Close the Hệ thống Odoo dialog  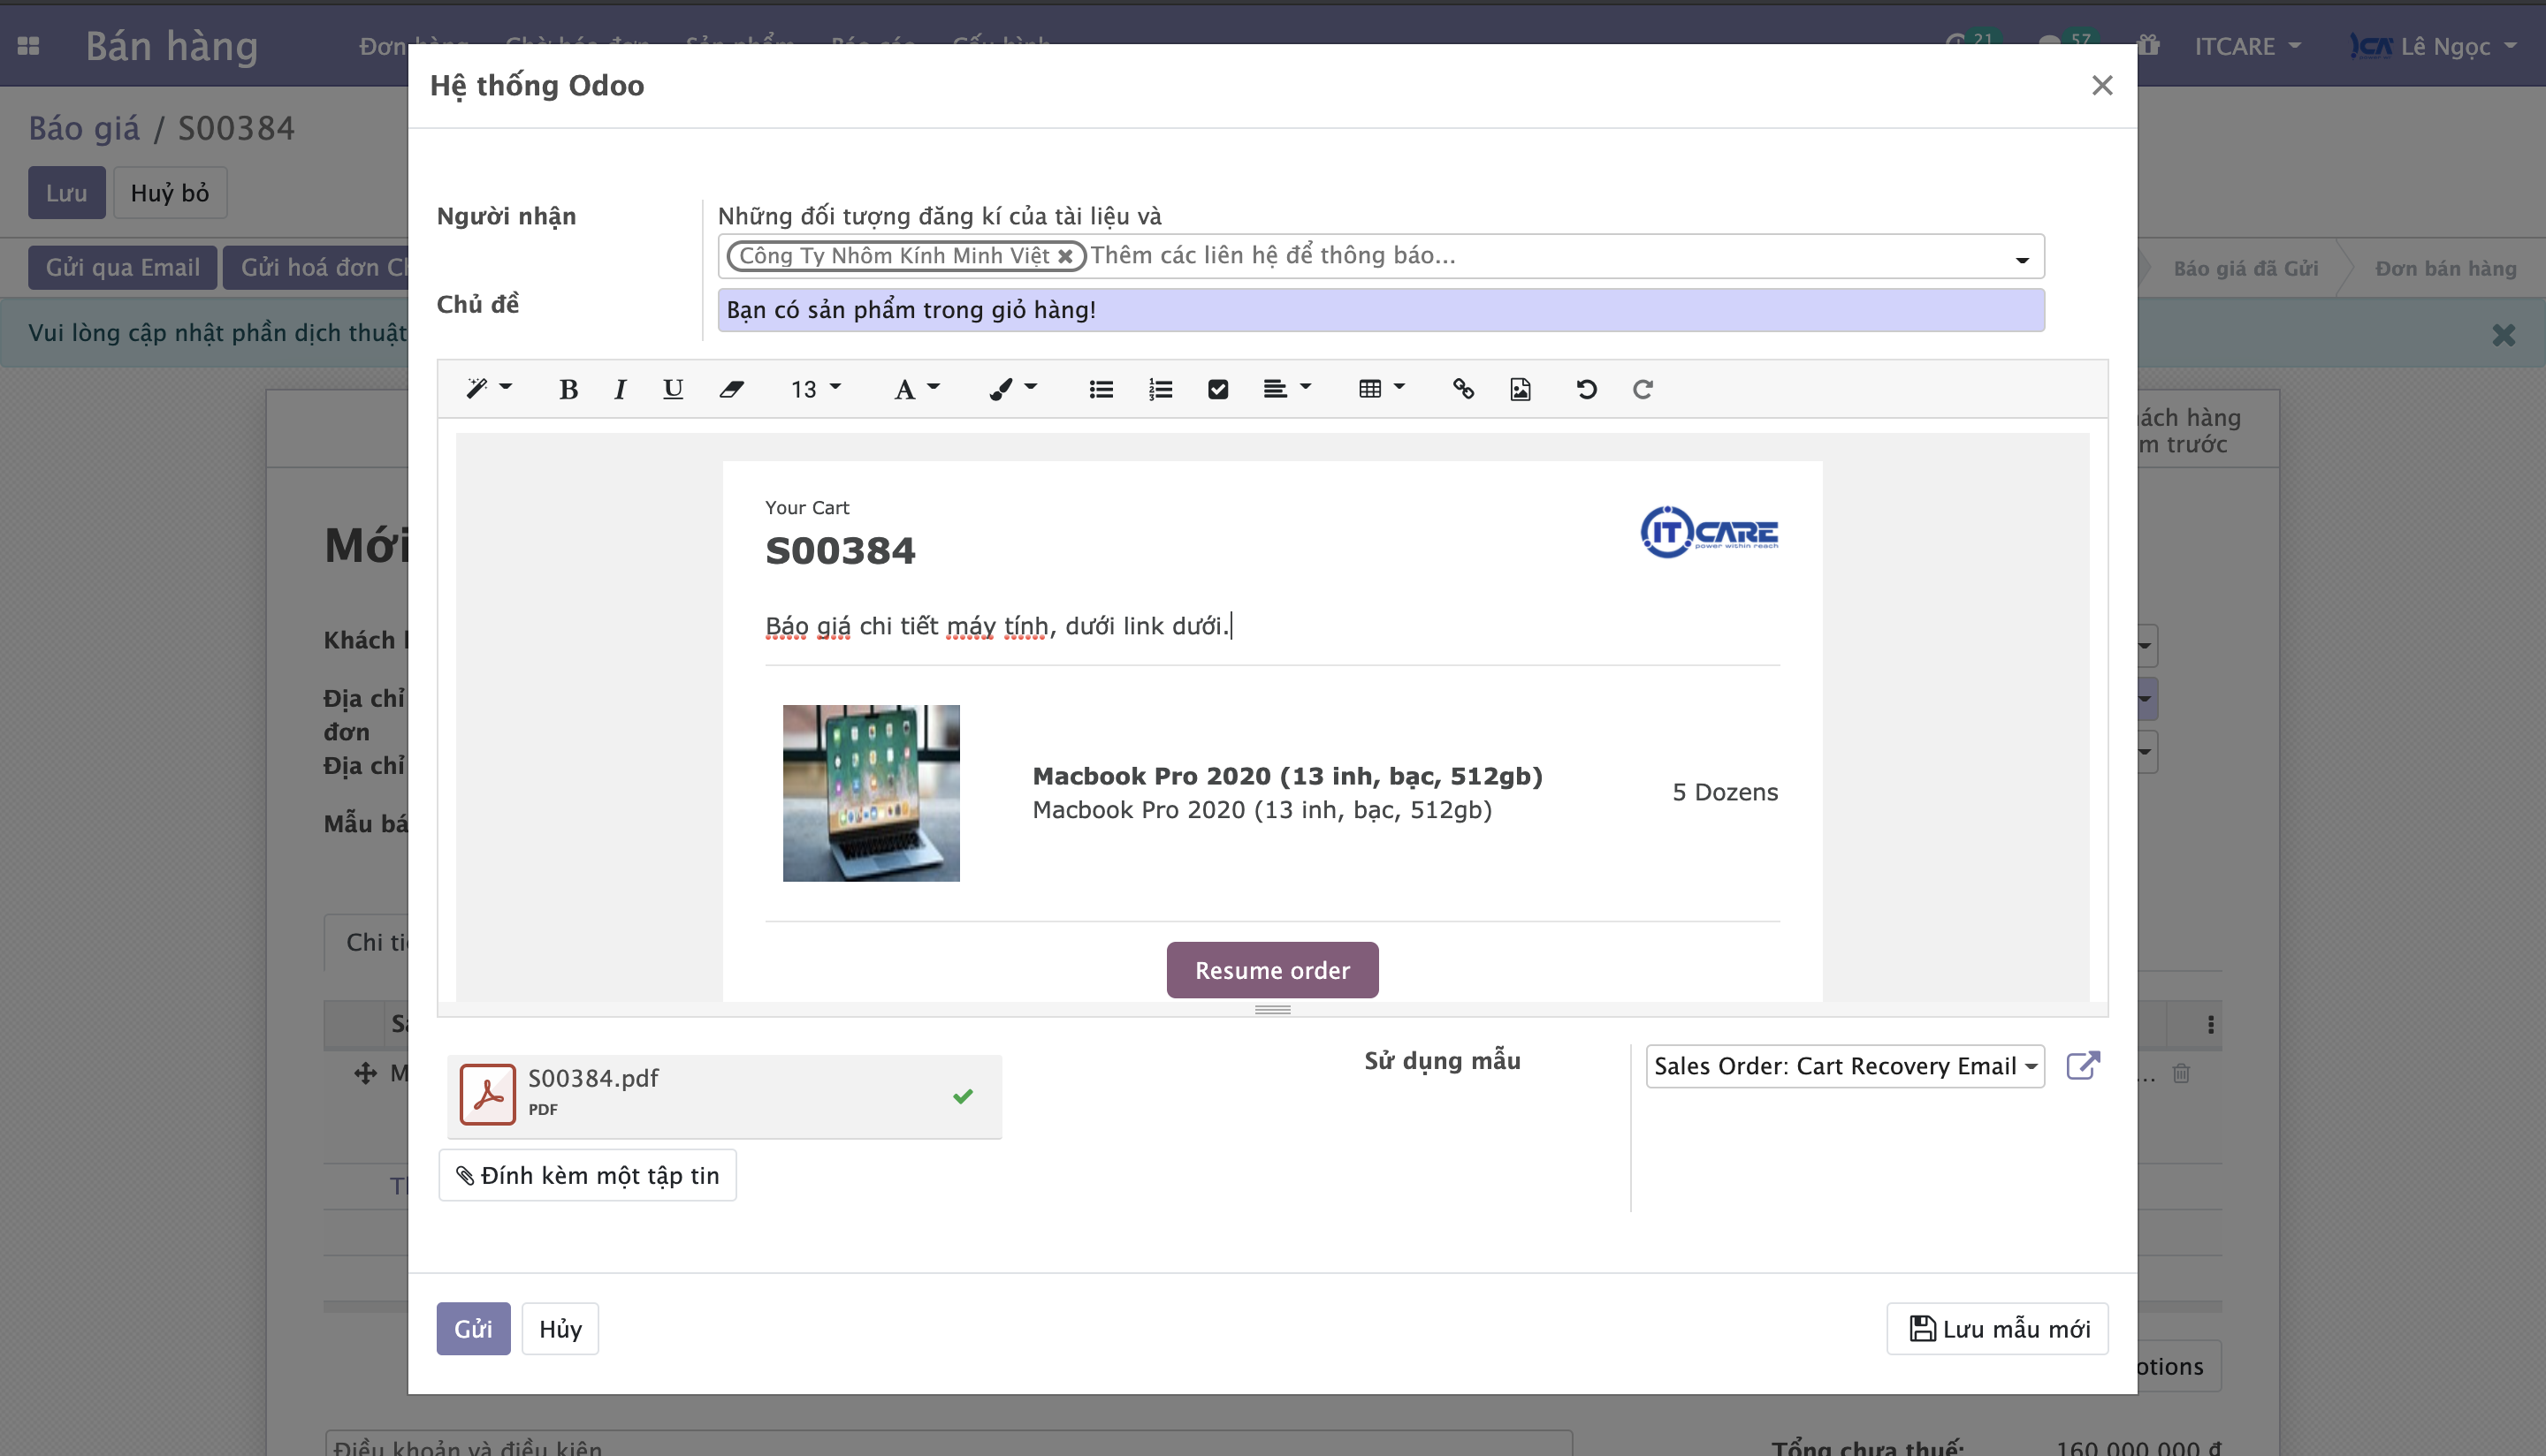pyautogui.click(x=2102, y=85)
